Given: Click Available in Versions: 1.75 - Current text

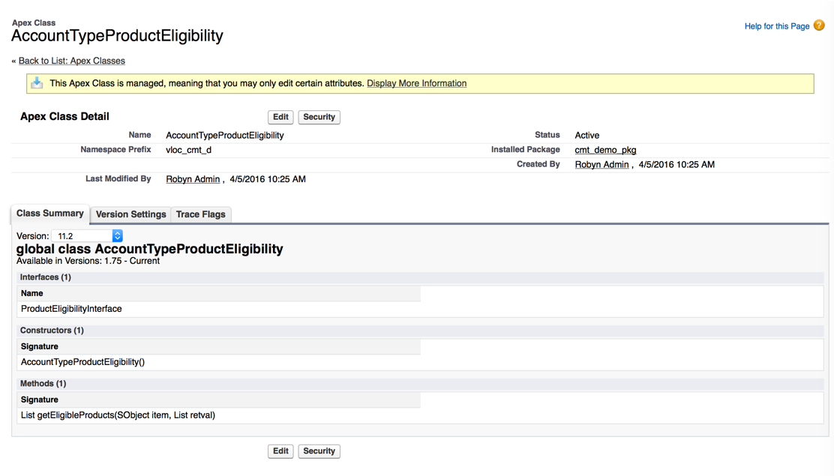Looking at the screenshot, I should tap(88, 261).
